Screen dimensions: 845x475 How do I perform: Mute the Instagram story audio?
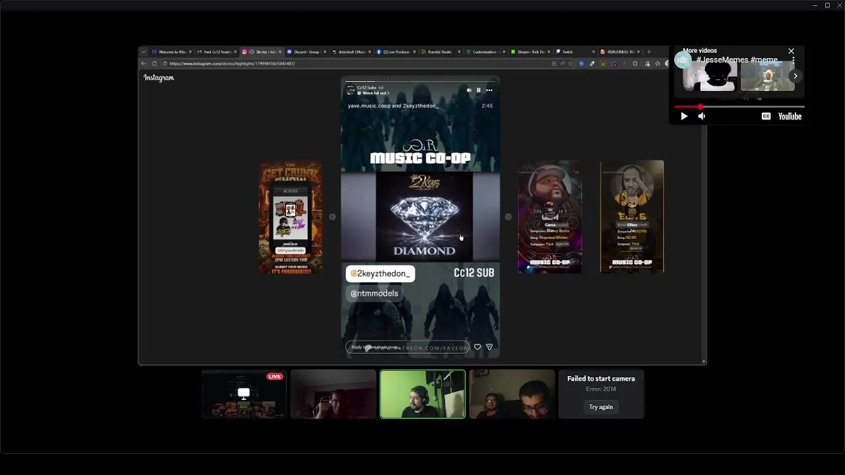coord(469,90)
